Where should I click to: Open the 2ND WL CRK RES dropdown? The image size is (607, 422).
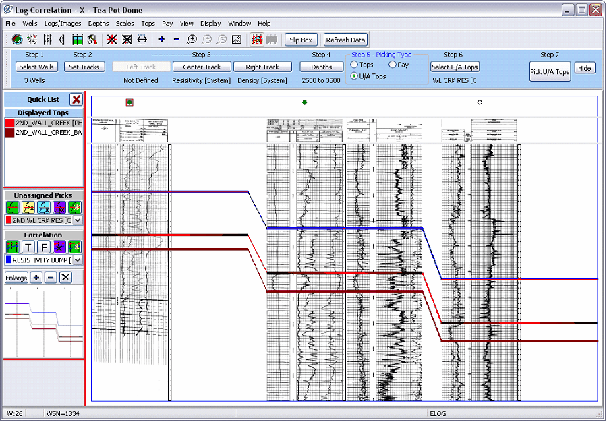coord(78,220)
